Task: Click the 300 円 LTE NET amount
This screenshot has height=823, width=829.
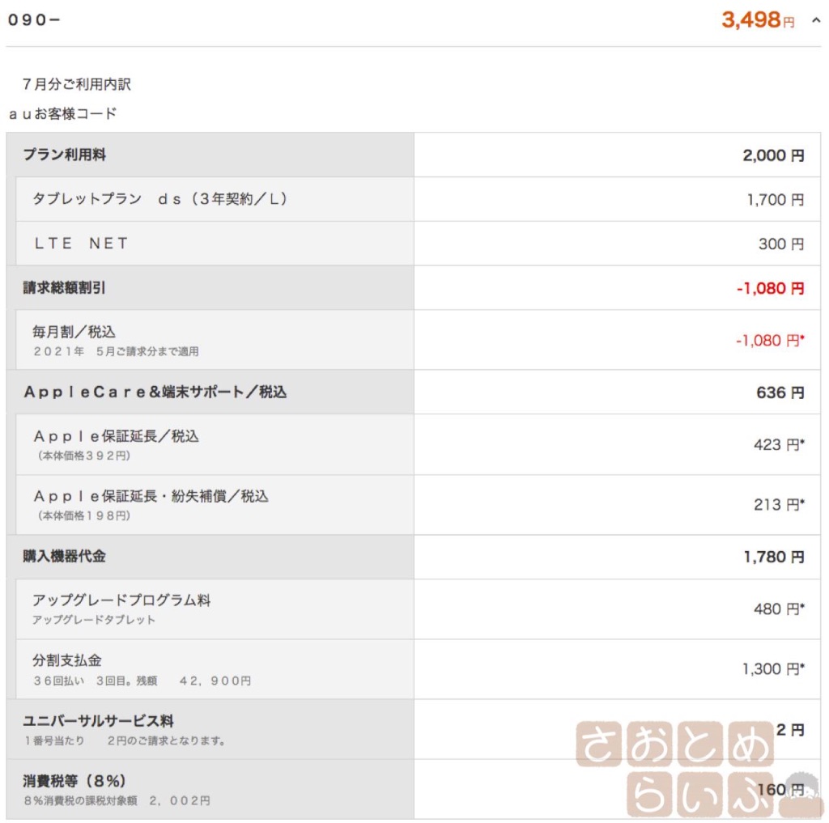Action: [x=781, y=244]
